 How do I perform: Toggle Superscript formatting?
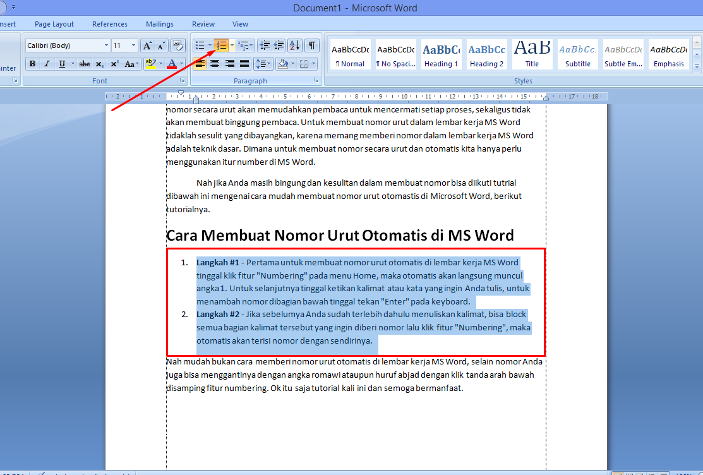tap(114, 64)
